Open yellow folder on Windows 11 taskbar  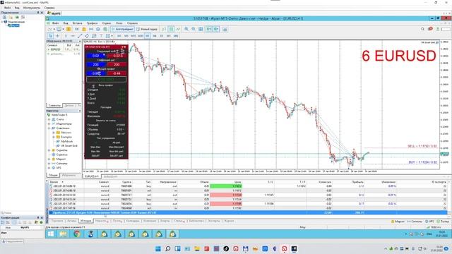coord(197,249)
